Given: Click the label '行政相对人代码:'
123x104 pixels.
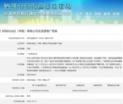Looking at the screenshot, I should point(18,88).
